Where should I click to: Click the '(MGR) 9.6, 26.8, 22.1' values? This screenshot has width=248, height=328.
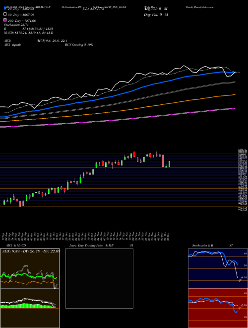[52, 41]
